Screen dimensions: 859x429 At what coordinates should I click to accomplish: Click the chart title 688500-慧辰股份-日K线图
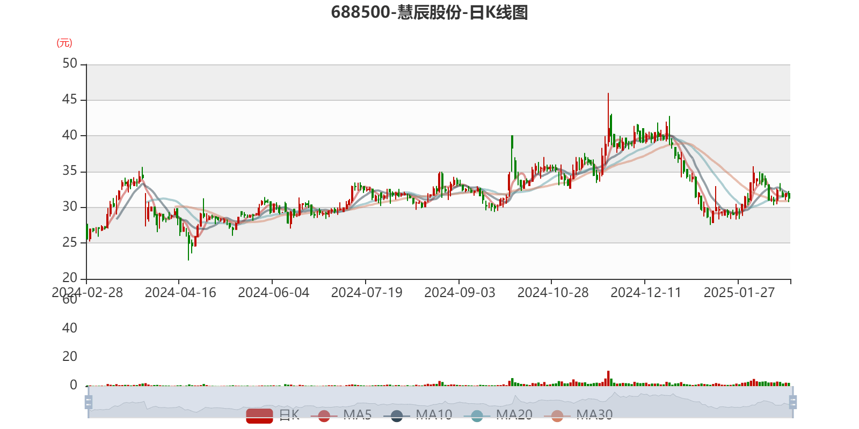tap(429, 12)
